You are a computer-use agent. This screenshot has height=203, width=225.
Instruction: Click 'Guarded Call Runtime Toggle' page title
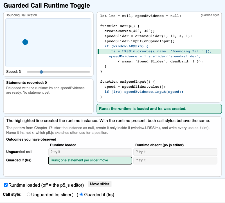[x=47, y=6]
